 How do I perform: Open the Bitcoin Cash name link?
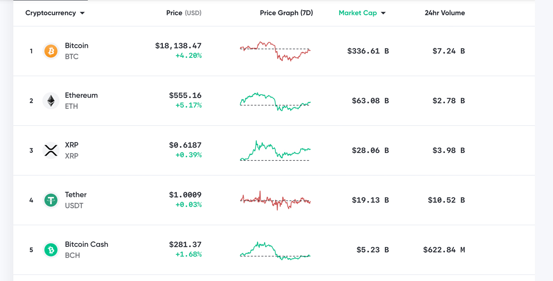(86, 244)
